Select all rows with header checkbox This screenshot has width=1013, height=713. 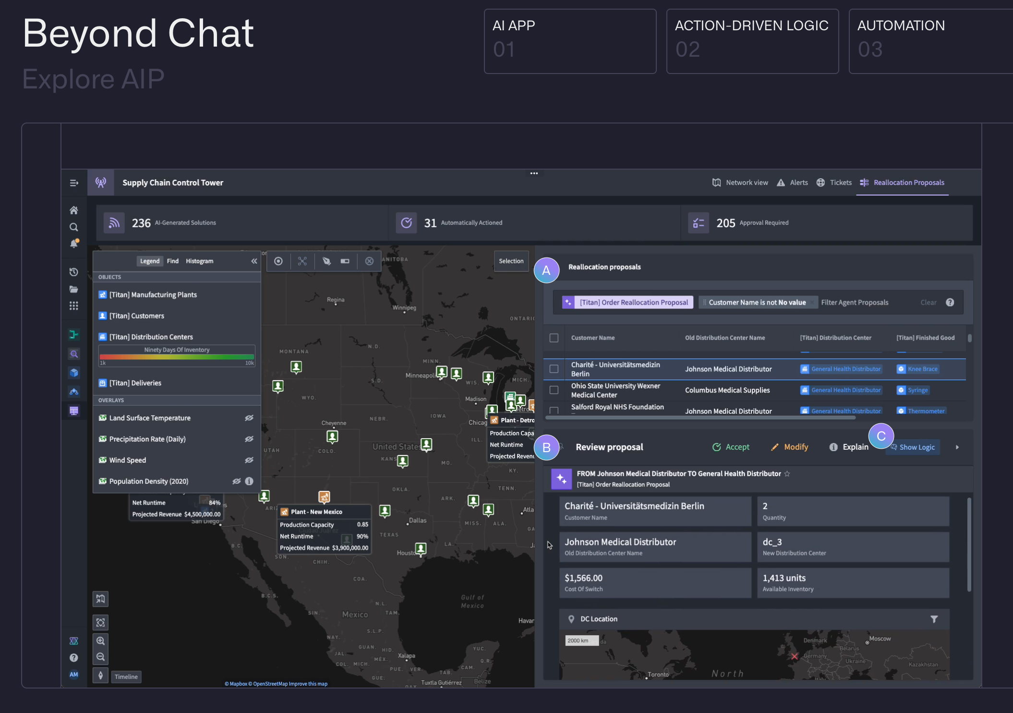[554, 338]
